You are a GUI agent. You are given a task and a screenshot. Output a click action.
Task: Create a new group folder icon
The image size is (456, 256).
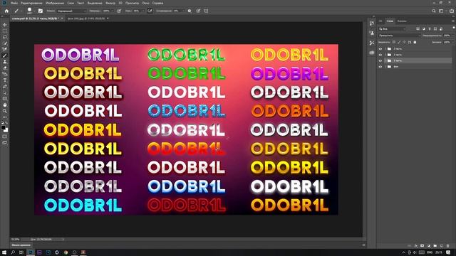click(x=435, y=246)
